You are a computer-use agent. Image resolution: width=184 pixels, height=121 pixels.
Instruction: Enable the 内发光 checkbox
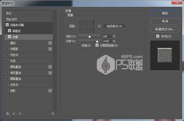pos(7,55)
